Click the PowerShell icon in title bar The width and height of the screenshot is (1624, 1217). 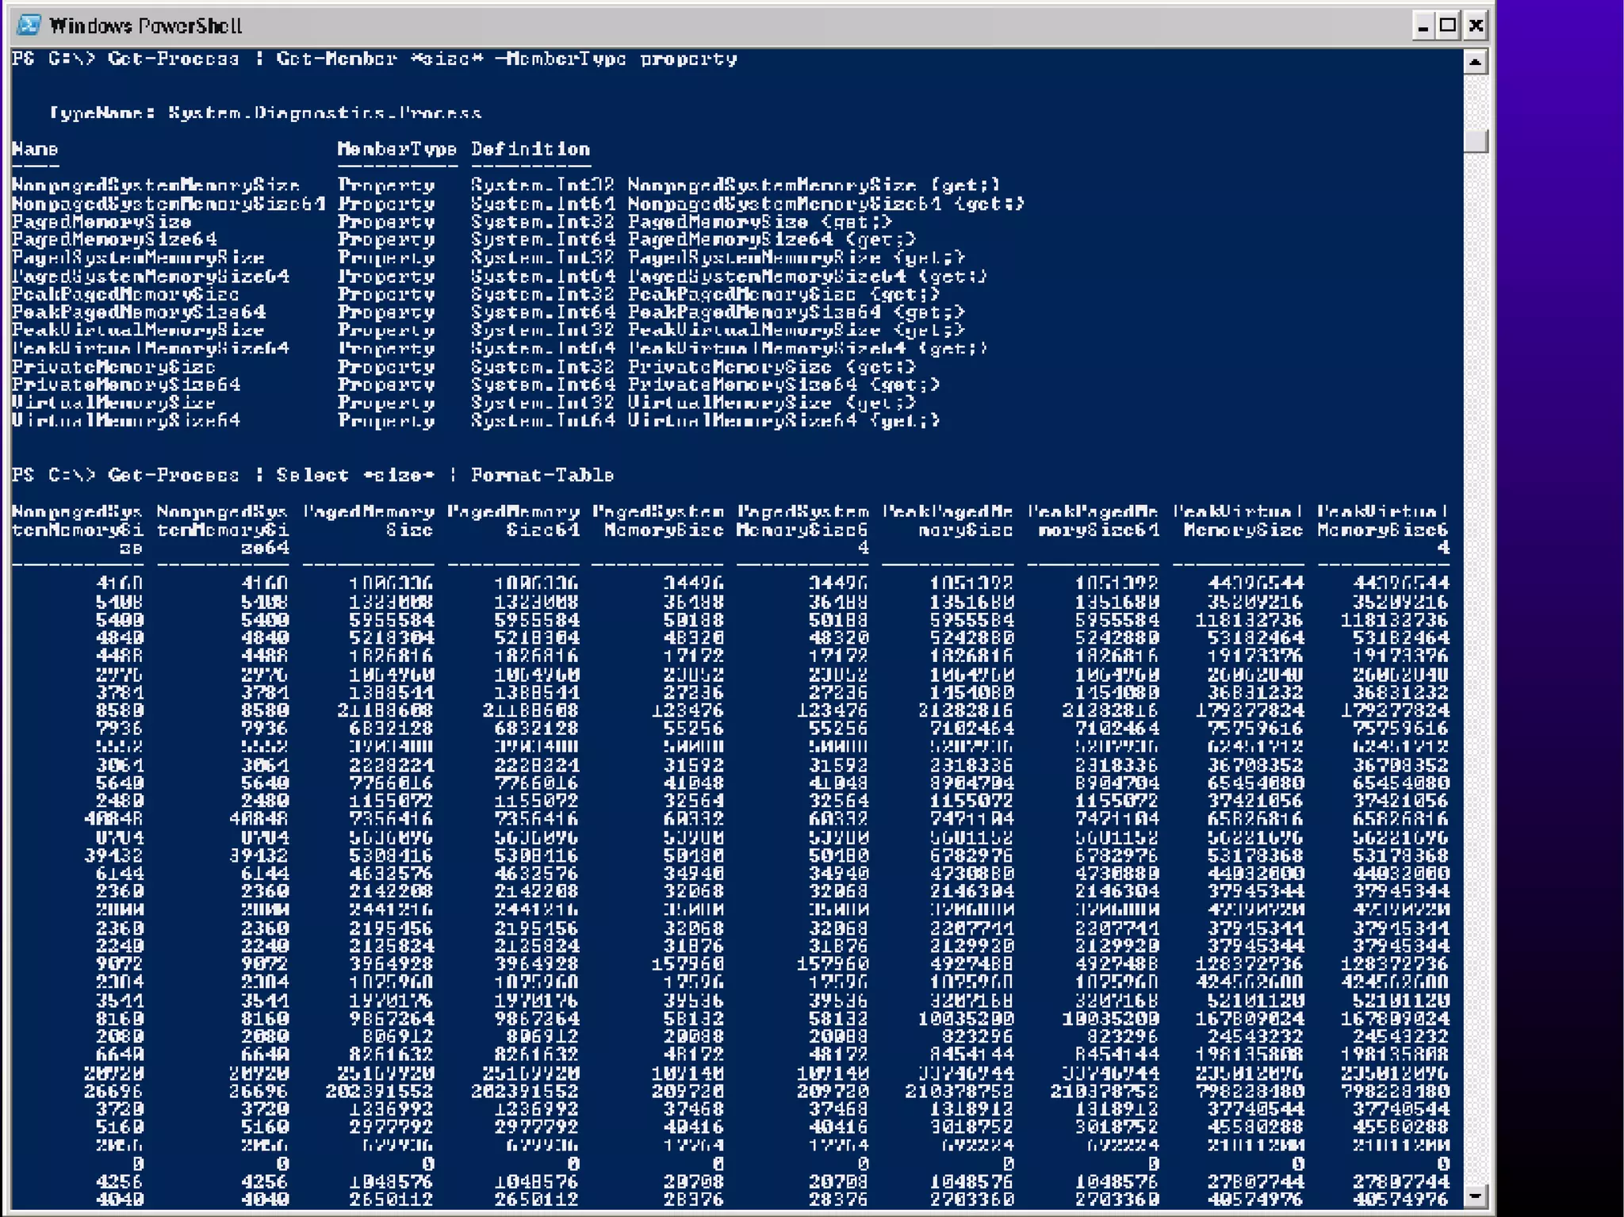pos(29,25)
